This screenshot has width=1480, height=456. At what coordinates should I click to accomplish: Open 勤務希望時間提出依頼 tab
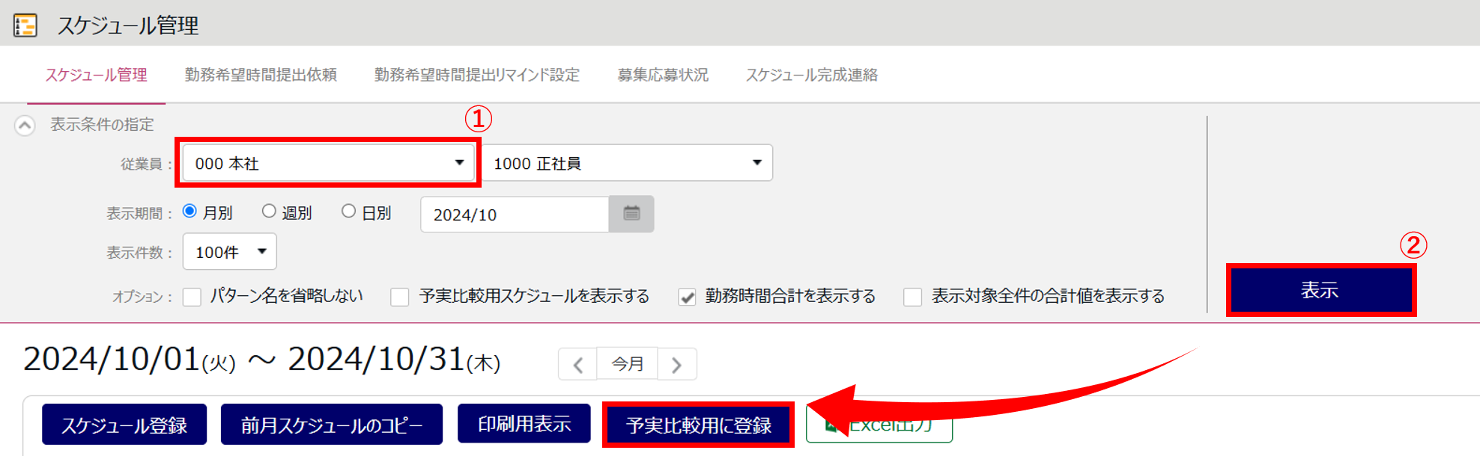click(261, 75)
